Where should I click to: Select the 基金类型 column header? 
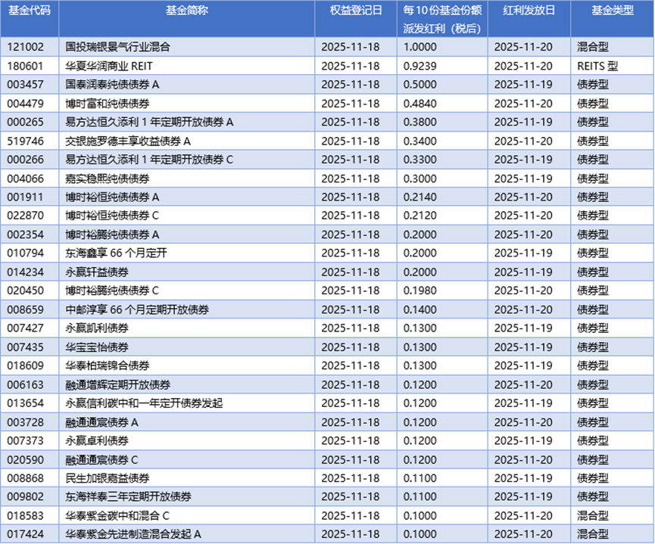point(612,11)
